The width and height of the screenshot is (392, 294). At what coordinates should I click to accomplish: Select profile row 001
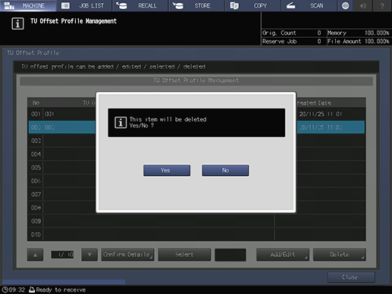(196, 114)
